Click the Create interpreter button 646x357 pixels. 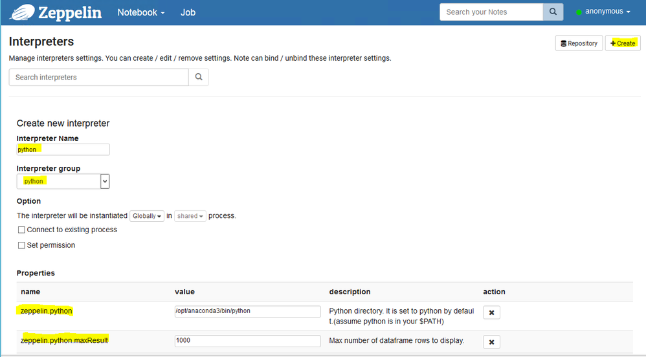(x=623, y=43)
